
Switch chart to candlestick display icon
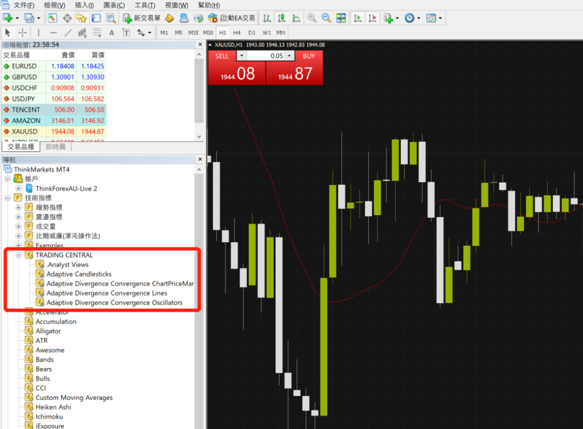(281, 18)
